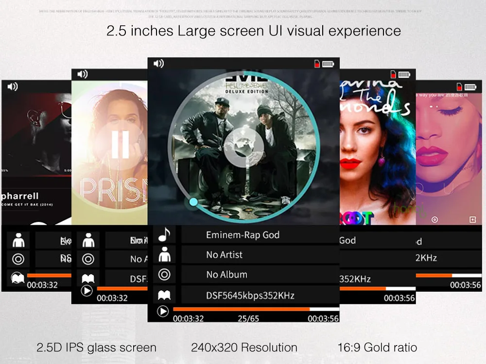The height and width of the screenshot is (364, 486).
Task: Click the 2.5D IPS glass screen caption
Action: [96, 347]
